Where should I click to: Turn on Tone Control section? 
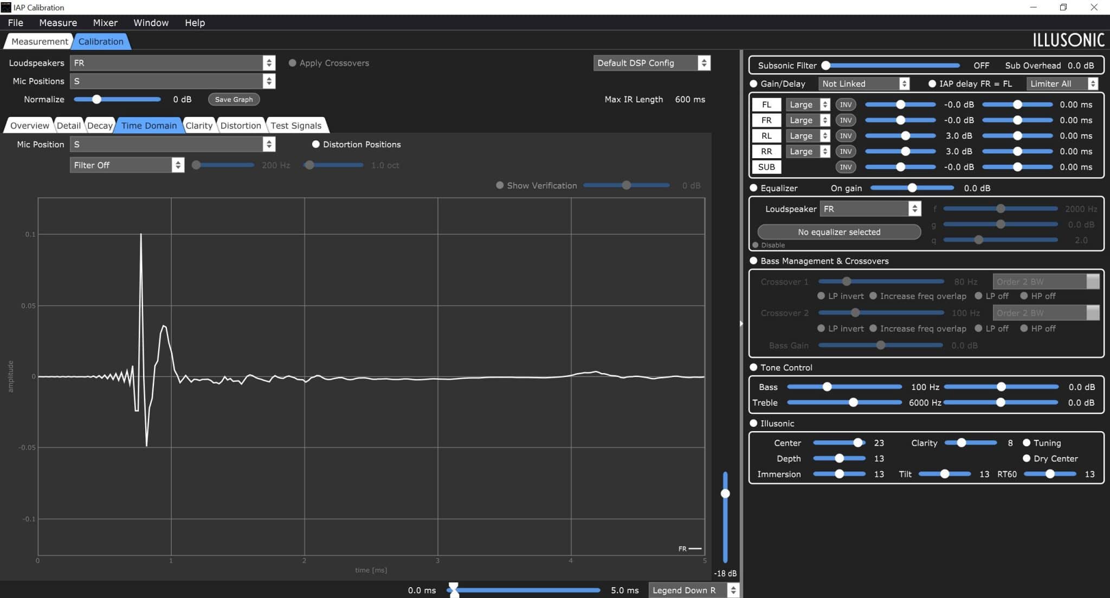point(753,367)
